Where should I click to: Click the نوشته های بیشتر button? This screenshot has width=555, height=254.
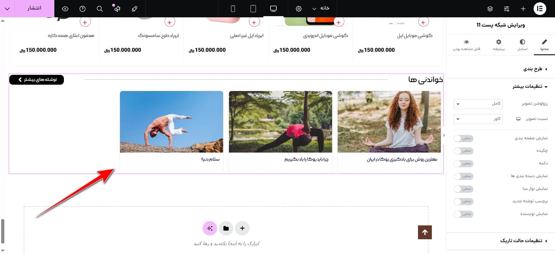click(x=37, y=79)
